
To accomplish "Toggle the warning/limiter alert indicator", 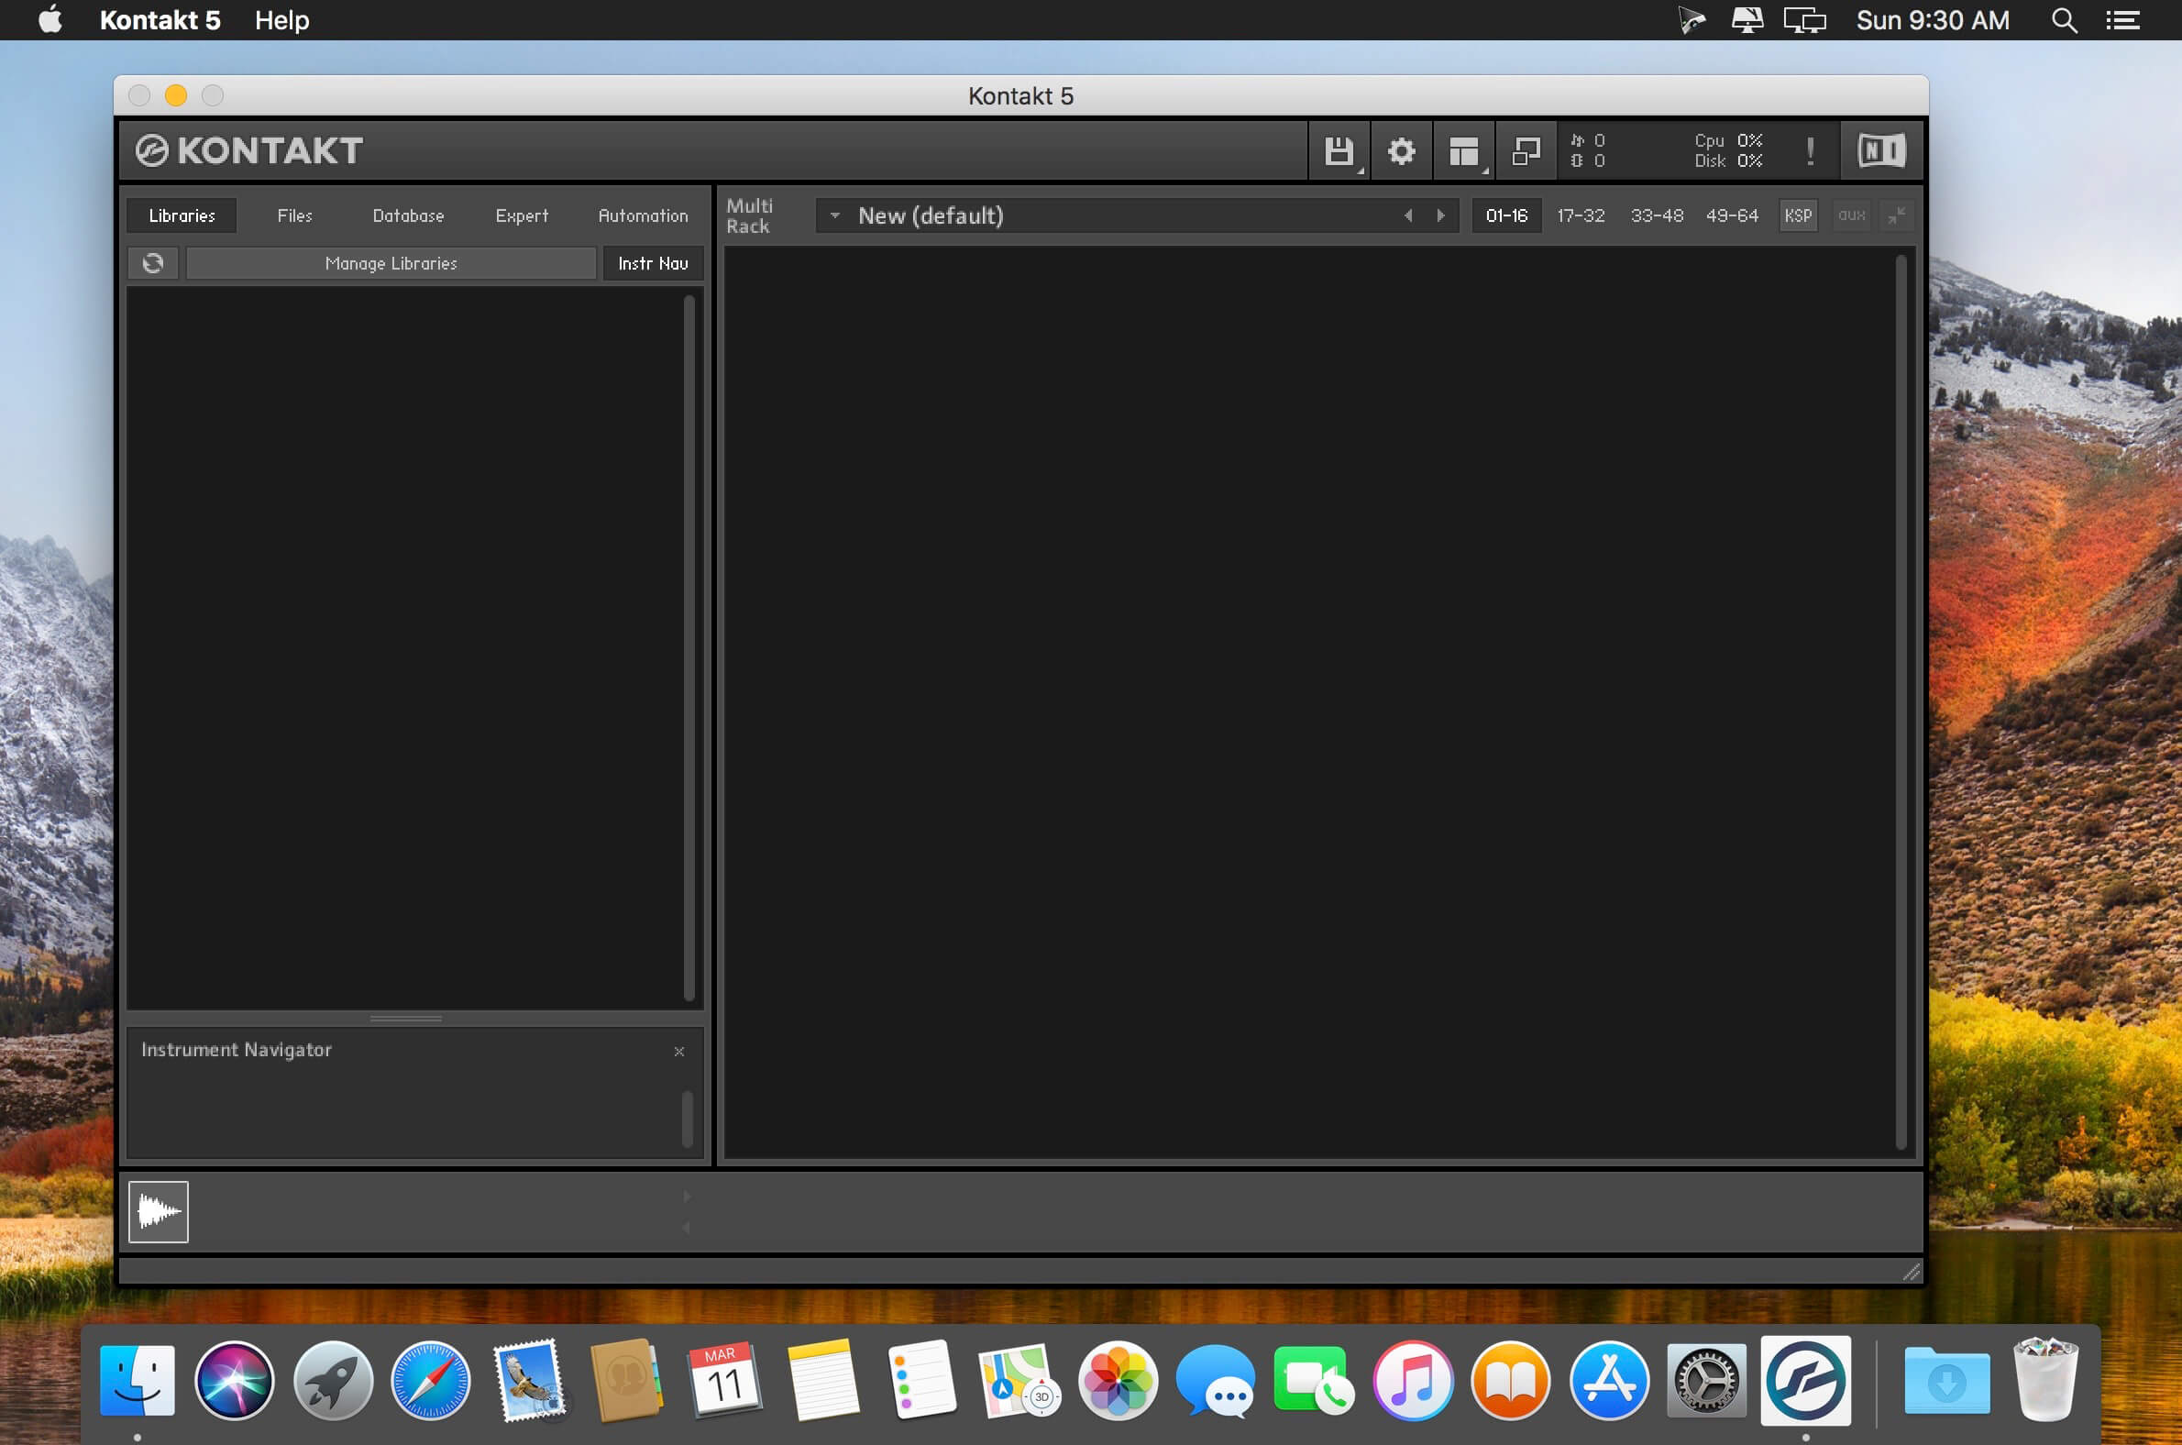I will (x=1808, y=149).
